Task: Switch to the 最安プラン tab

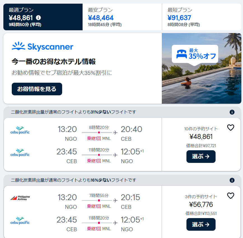Action: pos(122,17)
